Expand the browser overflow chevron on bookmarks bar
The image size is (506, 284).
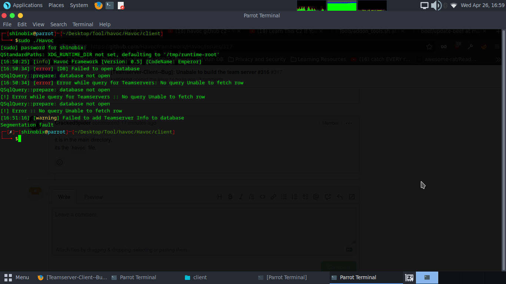498,59
